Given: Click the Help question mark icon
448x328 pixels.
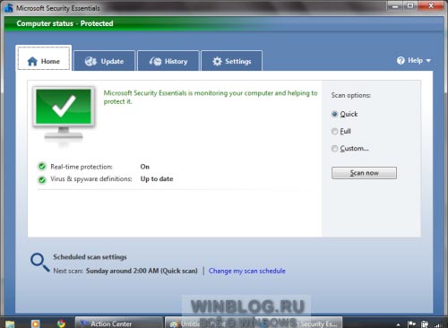Looking at the screenshot, I should [401, 60].
